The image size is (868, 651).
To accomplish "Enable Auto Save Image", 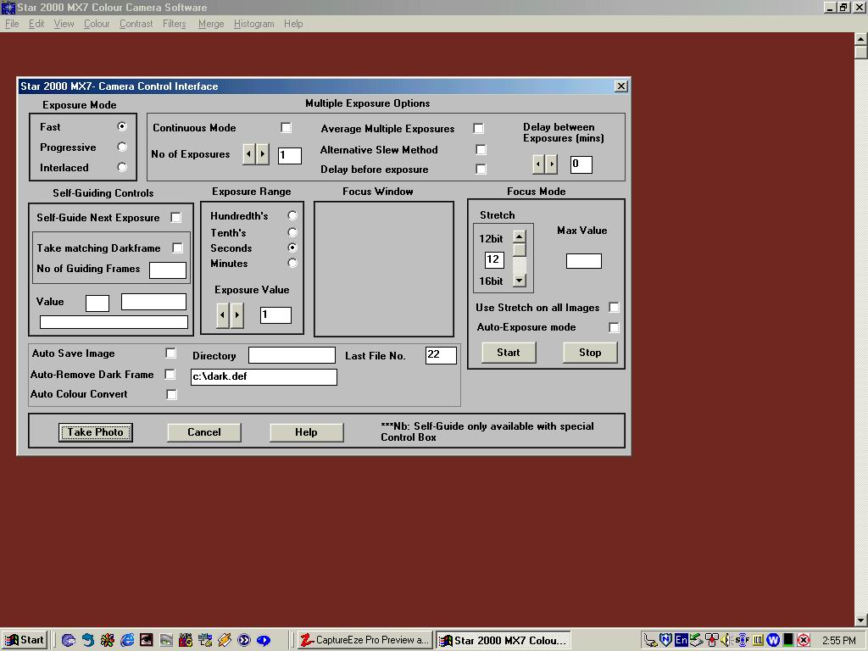I will (x=170, y=353).
